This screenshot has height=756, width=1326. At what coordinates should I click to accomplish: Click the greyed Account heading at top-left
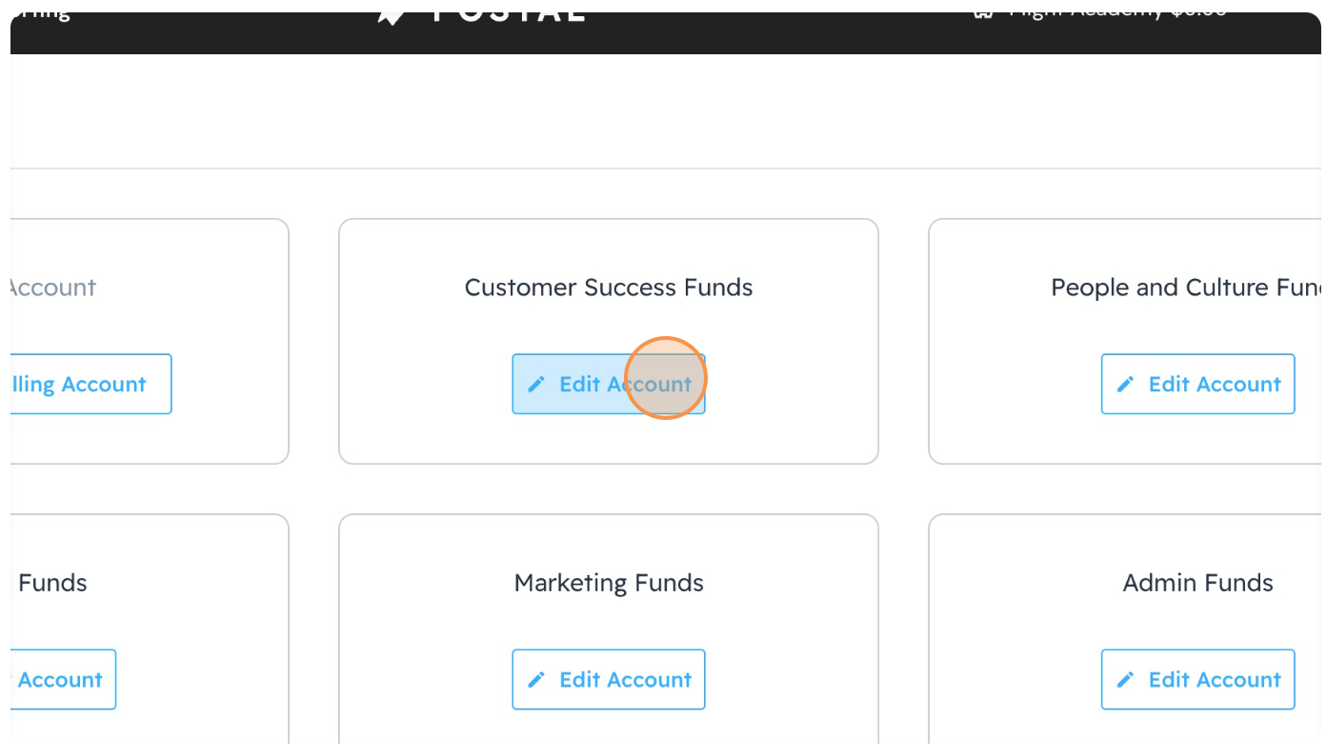click(52, 288)
